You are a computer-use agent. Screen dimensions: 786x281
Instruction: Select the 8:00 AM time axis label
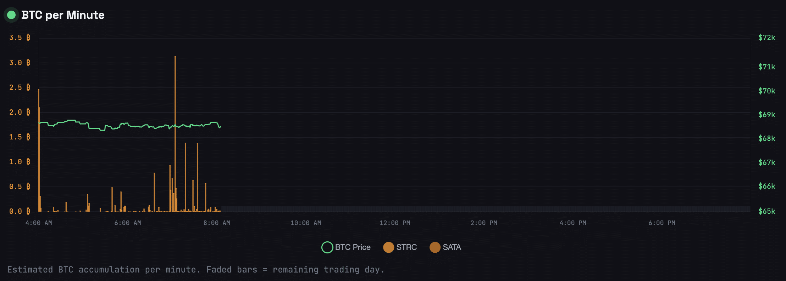(217, 223)
